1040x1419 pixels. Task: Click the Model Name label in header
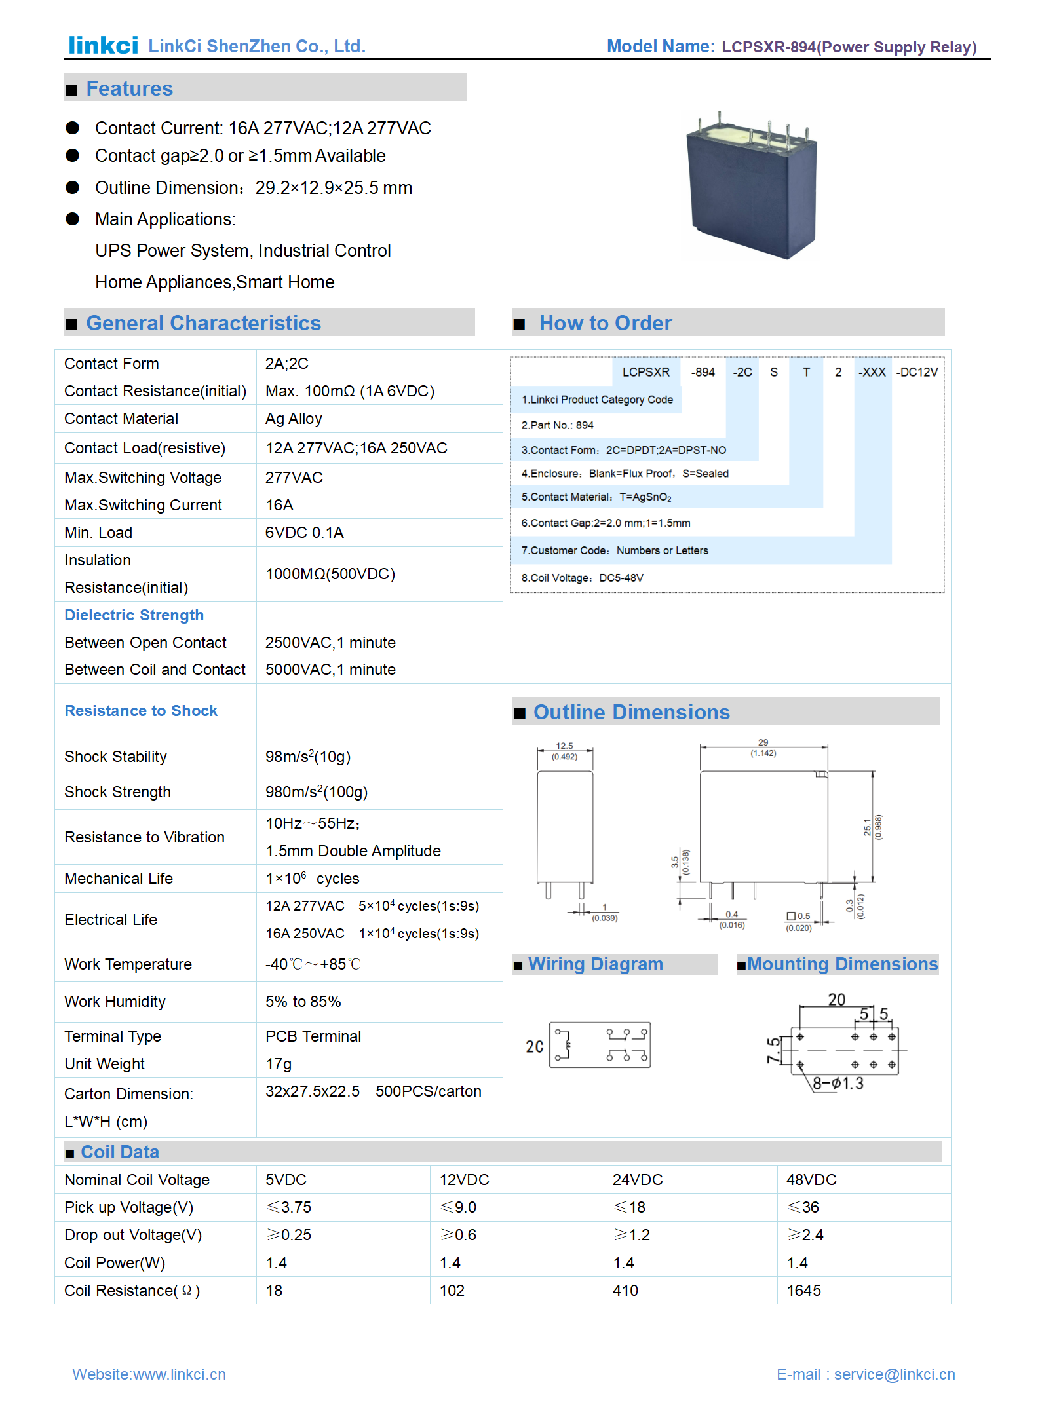pyautogui.click(x=660, y=47)
